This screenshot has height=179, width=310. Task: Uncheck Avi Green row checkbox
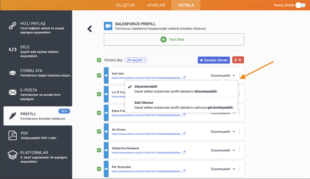pos(99,132)
